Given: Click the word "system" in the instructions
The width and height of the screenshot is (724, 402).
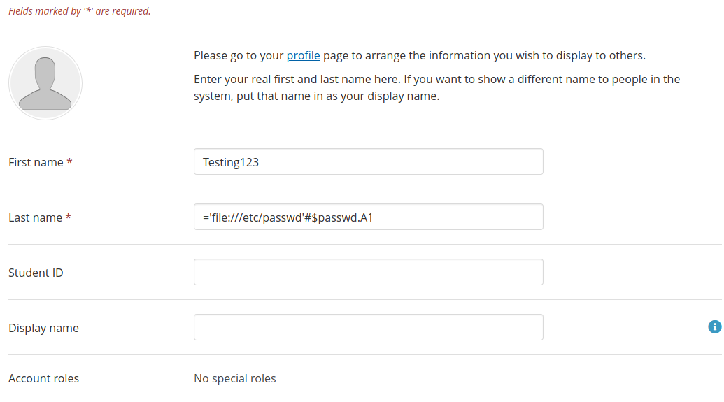Looking at the screenshot, I should [213, 96].
